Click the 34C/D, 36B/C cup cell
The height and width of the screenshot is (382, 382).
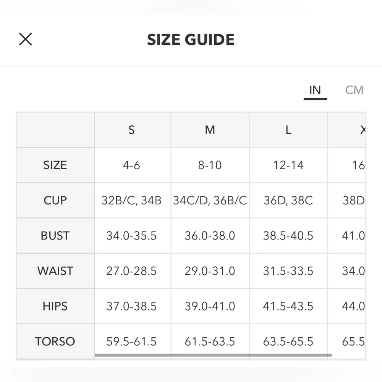pyautogui.click(x=210, y=200)
